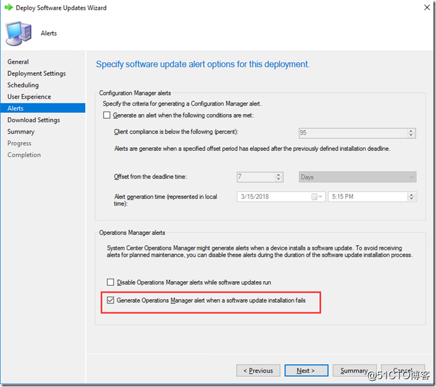This screenshot has height=387, width=436.
Task: Click 'Configuration Manager alerts' group label
Action: click(x=135, y=93)
